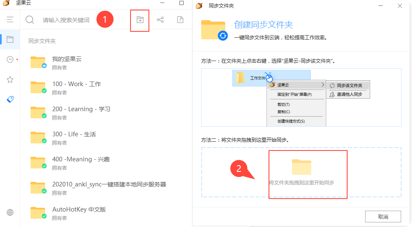Viewport: 412px width, 227px height.
Task: Maximize the 坚果云 main window
Action: click(181, 3)
